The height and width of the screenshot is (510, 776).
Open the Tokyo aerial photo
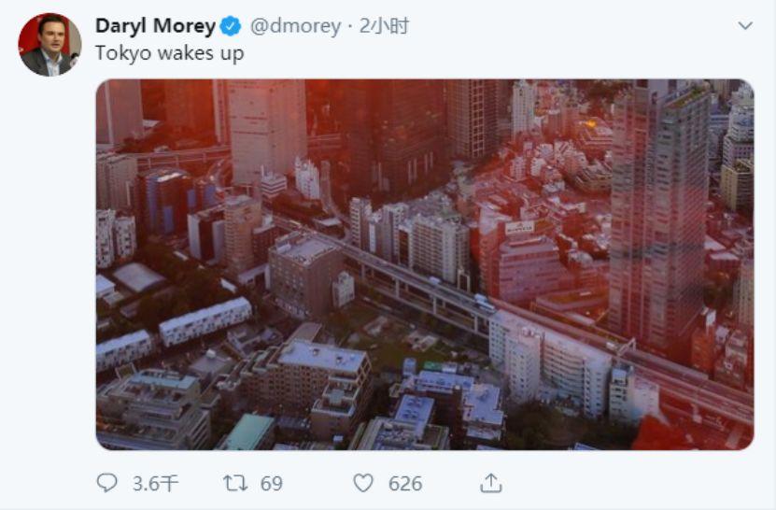424,263
